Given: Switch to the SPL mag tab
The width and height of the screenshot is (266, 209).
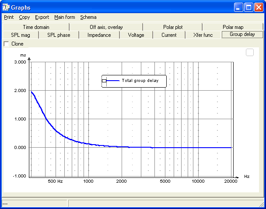Looking at the screenshot, I should (21, 35).
